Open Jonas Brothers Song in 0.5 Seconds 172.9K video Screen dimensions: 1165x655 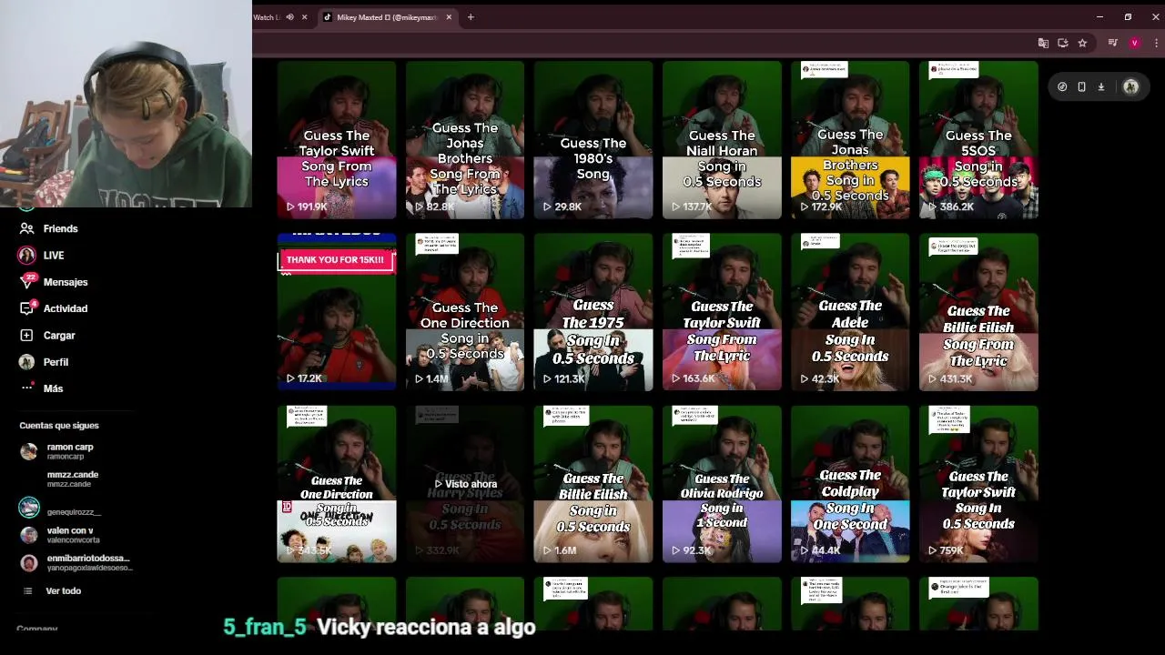point(850,140)
